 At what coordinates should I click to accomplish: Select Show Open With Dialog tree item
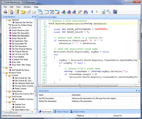pos(21,65)
